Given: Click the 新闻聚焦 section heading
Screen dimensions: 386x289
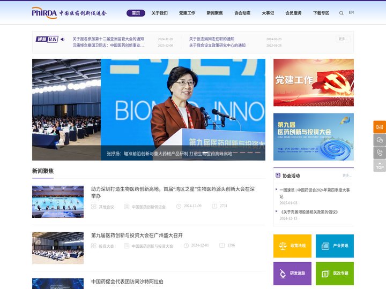Looking at the screenshot, I should tap(43, 171).
